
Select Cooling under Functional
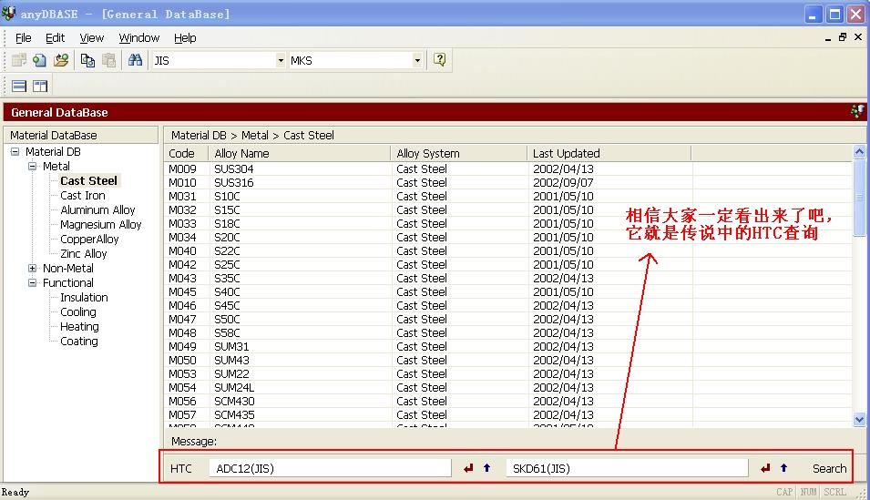78,311
